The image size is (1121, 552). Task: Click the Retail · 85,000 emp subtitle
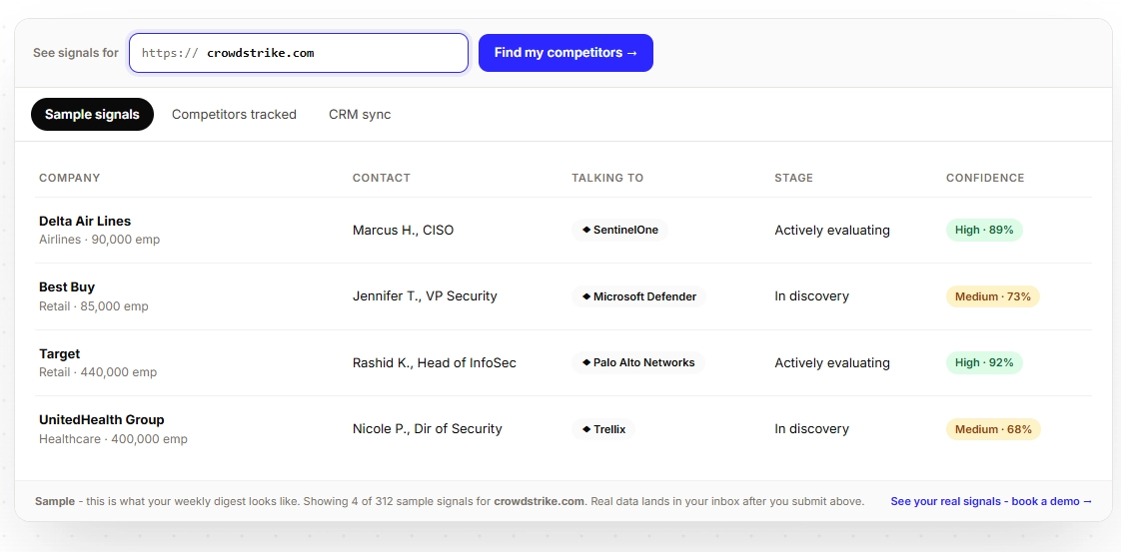click(94, 306)
